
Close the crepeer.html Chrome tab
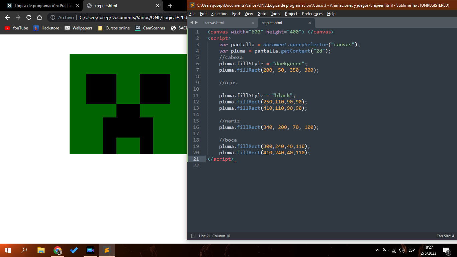click(x=157, y=6)
